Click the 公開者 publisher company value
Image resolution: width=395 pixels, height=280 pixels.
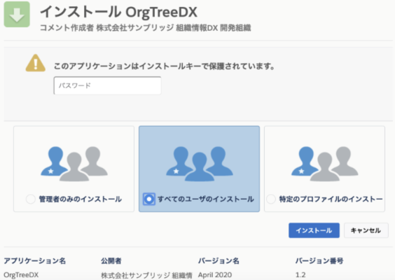click(x=146, y=275)
